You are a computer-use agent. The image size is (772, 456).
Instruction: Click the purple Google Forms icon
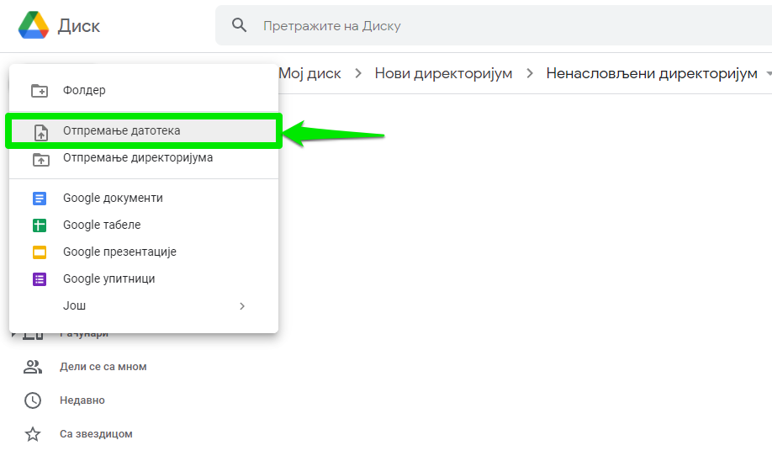coord(40,279)
